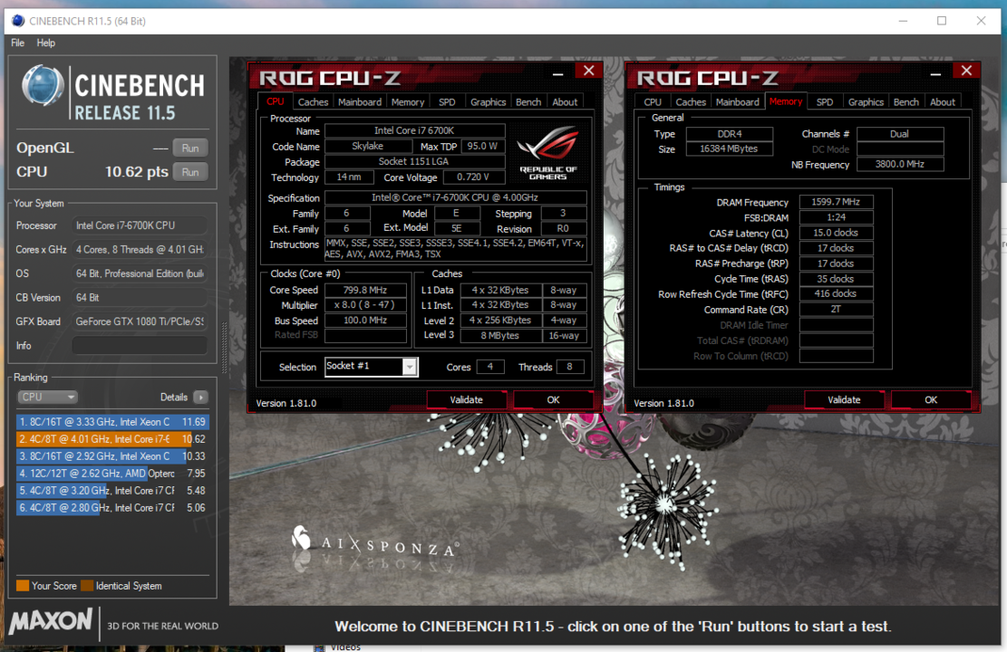1007x652 pixels.
Task: Open Mainboard tab in left CPU-Z window
Action: pos(360,102)
